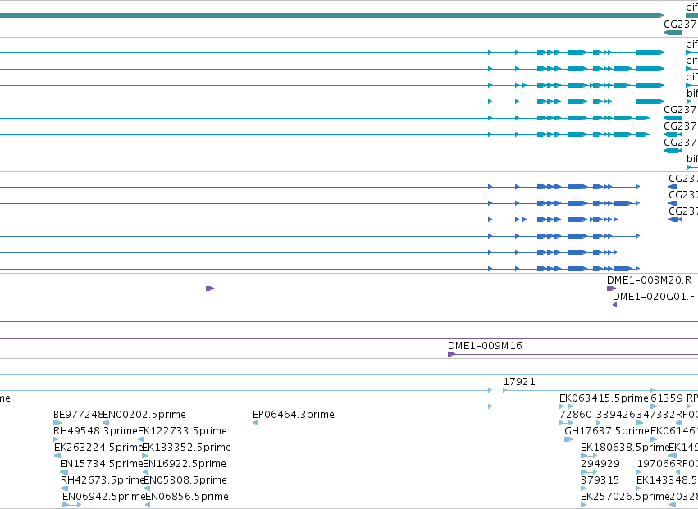
Task: Select the GH17637.5prime label
Action: click(607, 431)
